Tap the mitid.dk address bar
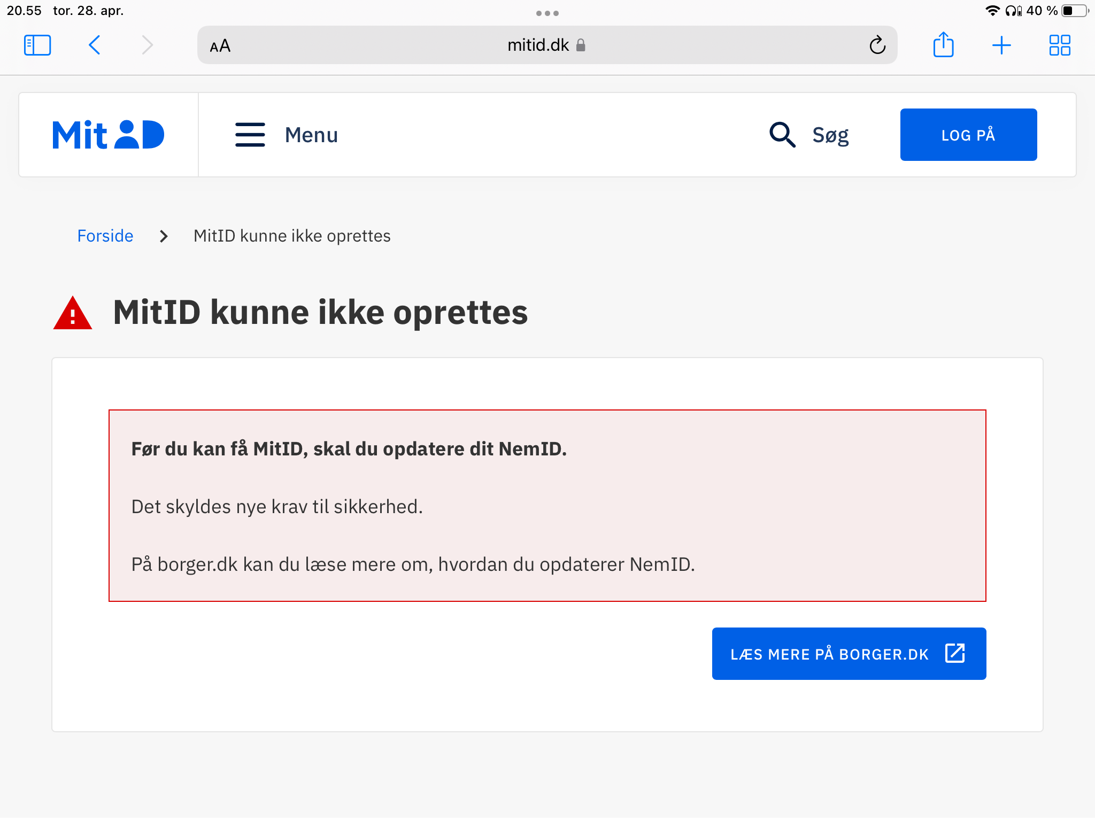Screen dimensions: 1095x821 [547, 45]
